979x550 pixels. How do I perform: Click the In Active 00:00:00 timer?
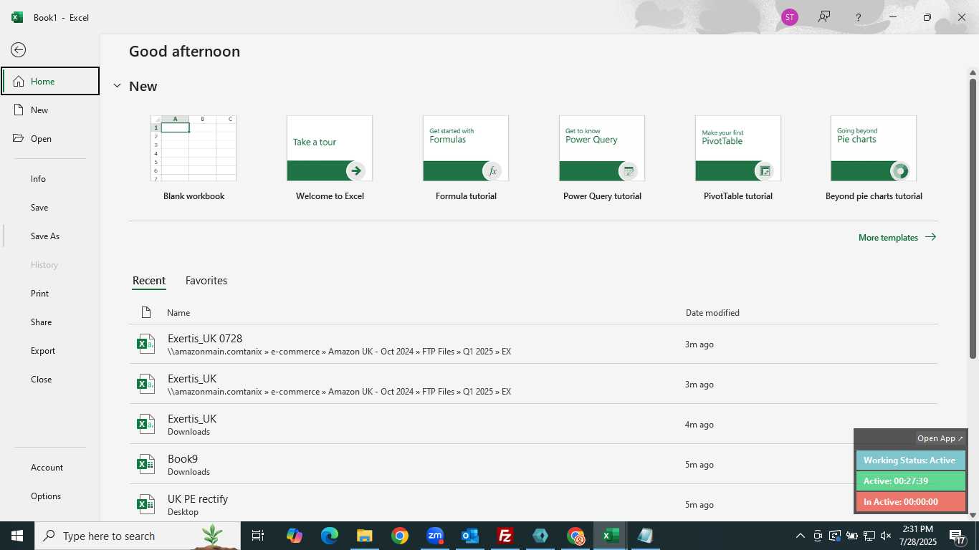(x=910, y=501)
